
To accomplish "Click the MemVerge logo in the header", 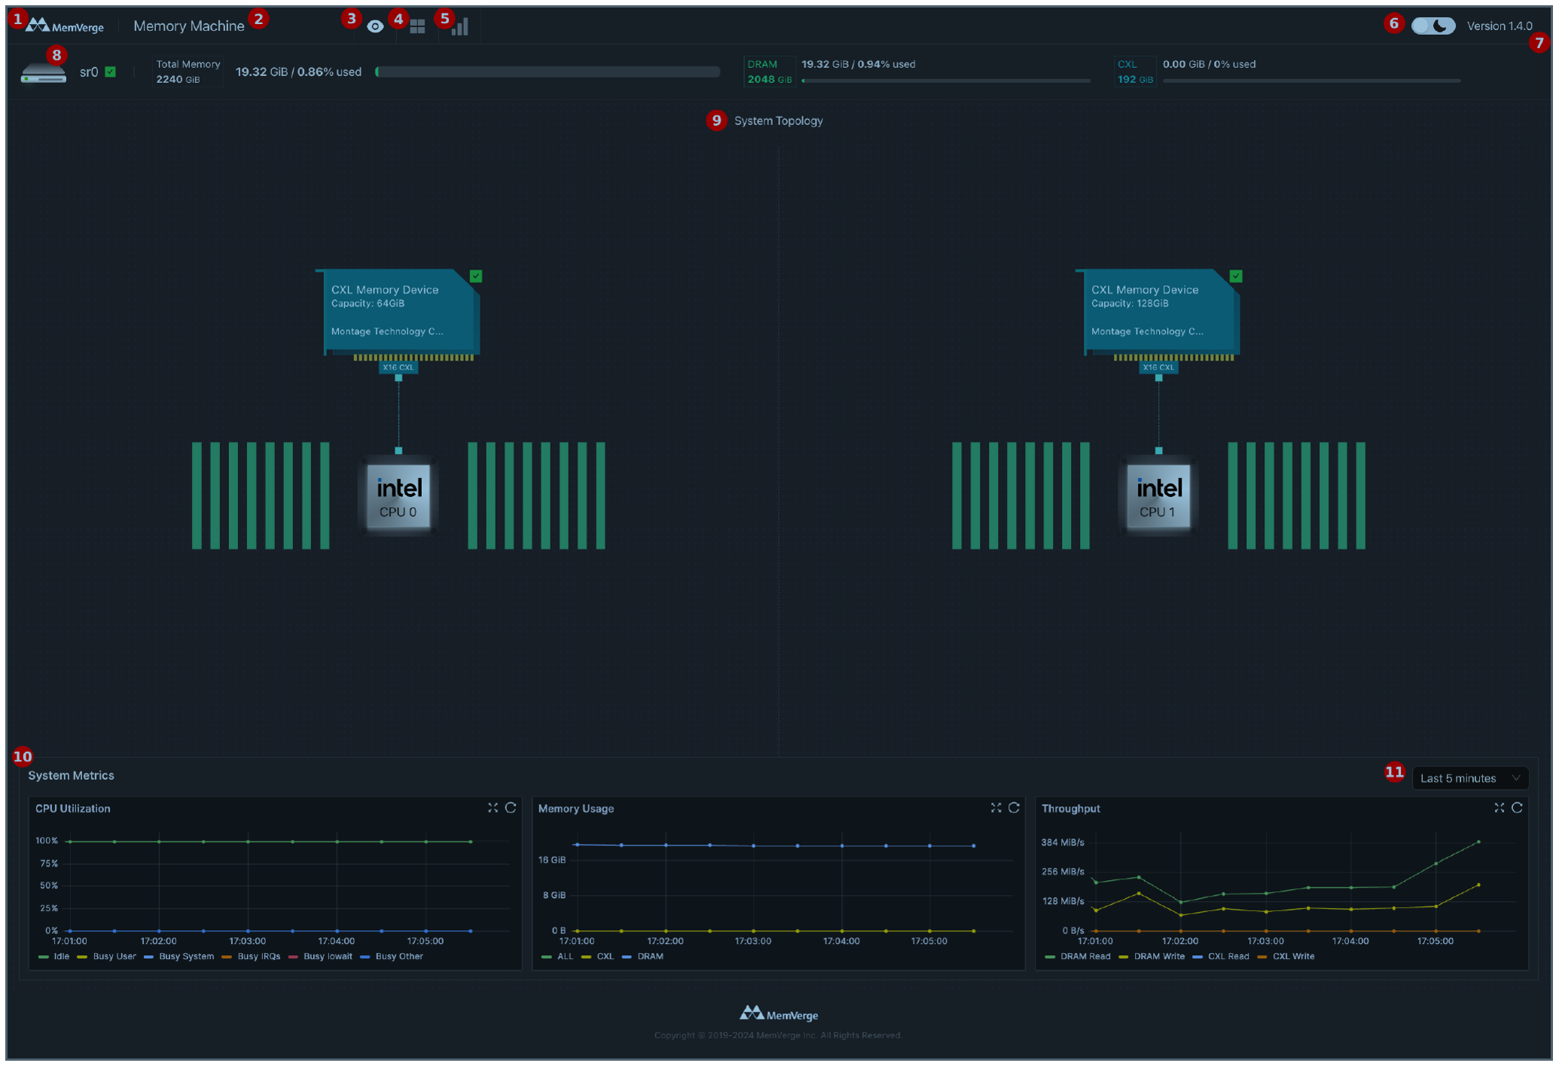I will tap(65, 26).
